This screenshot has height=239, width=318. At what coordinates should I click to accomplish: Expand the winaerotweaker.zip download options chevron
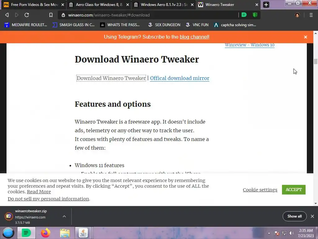click(x=64, y=217)
